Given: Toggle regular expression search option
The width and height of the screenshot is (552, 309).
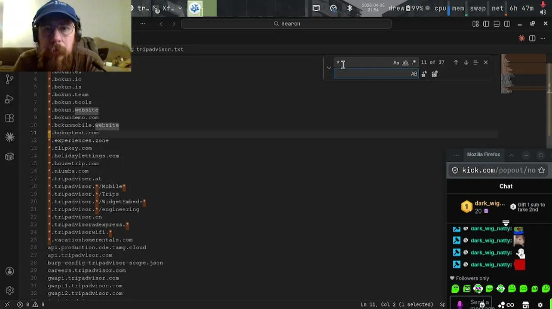Looking at the screenshot, I should (414, 63).
